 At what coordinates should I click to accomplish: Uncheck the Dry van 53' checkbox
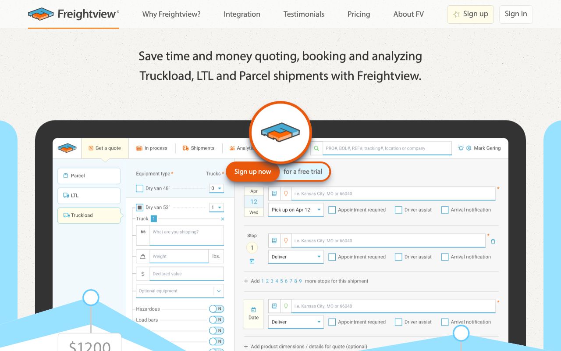(x=140, y=208)
